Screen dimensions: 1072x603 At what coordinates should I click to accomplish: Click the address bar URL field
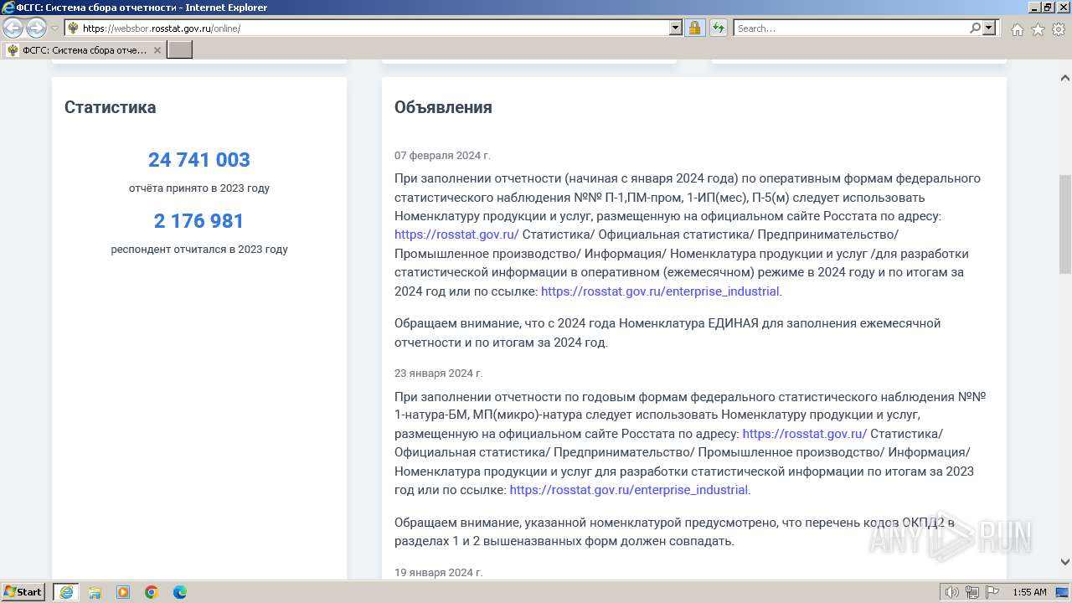(x=375, y=28)
